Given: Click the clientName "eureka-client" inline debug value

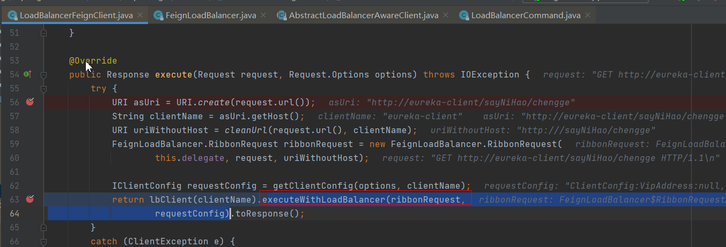Looking at the screenshot, I should pyautogui.click(x=390, y=116).
